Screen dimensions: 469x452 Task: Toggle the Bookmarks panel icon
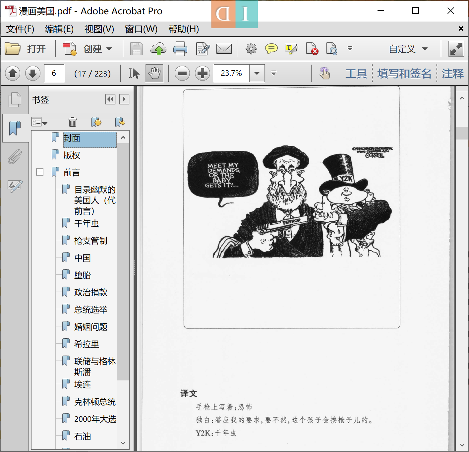click(15, 128)
